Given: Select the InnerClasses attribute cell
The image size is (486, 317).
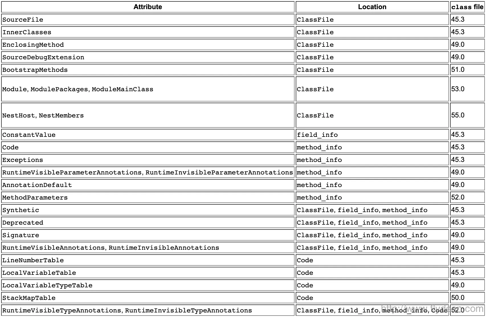Looking at the screenshot, I should click(148, 32).
